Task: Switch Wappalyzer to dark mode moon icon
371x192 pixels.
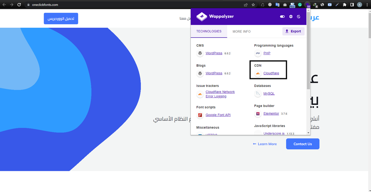Action: click(x=299, y=17)
